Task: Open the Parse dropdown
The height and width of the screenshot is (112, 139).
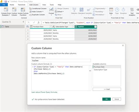Action: tap(59, 15)
